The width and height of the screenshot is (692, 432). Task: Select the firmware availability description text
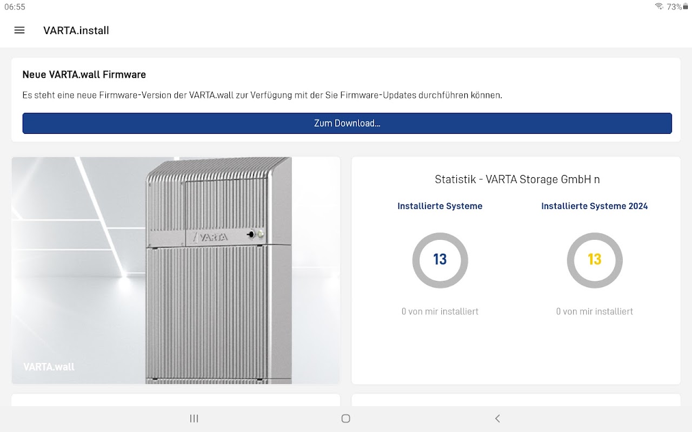262,95
